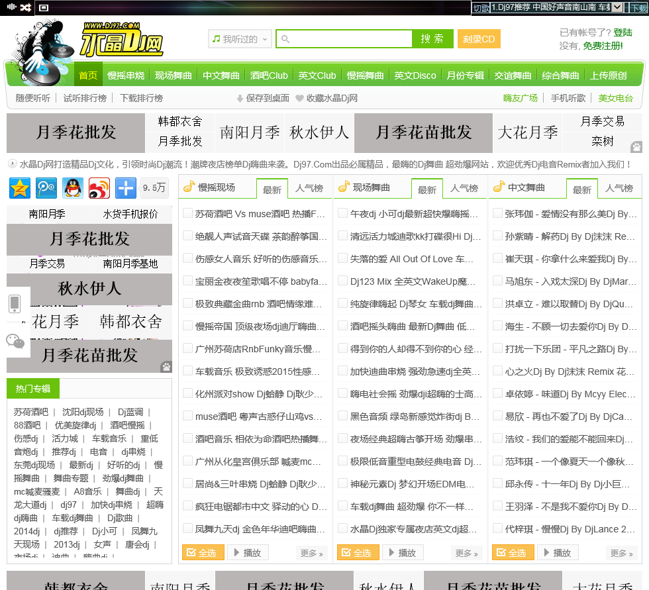Click the mobile phone icon on left sidebar
The height and width of the screenshot is (590, 649).
[15, 304]
